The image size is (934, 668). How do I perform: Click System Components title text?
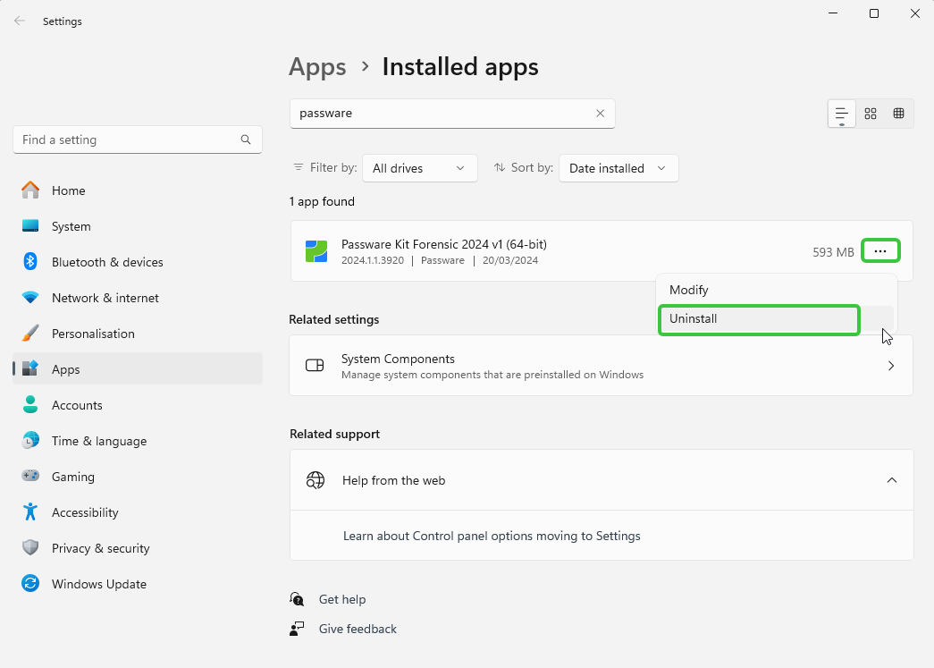click(x=398, y=359)
